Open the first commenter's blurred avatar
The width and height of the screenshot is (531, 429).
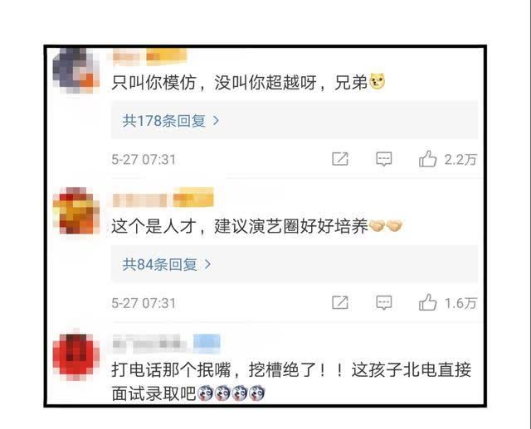(76, 70)
